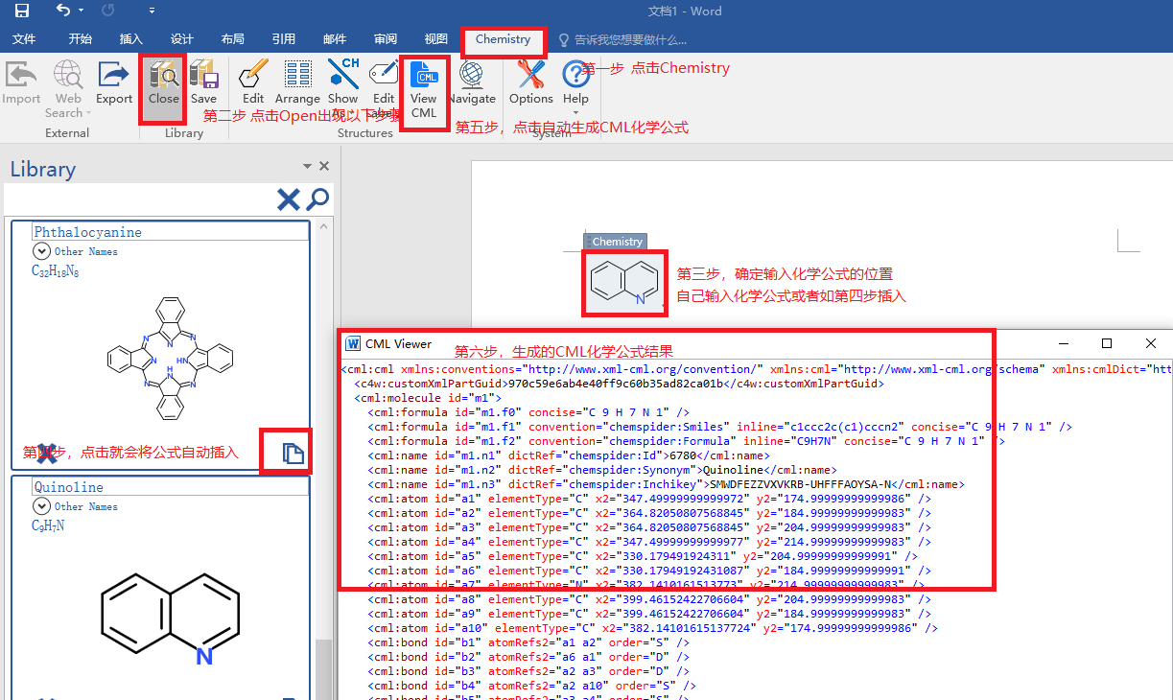Click the Chemistry content control tag in the document
1173x700 pixels.
point(616,242)
